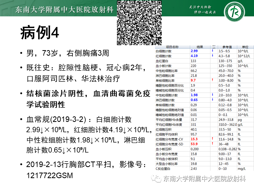
Task: Click the red up arrow in 红细胞分布宽度-CV row
Action: (x=212, y=139)
